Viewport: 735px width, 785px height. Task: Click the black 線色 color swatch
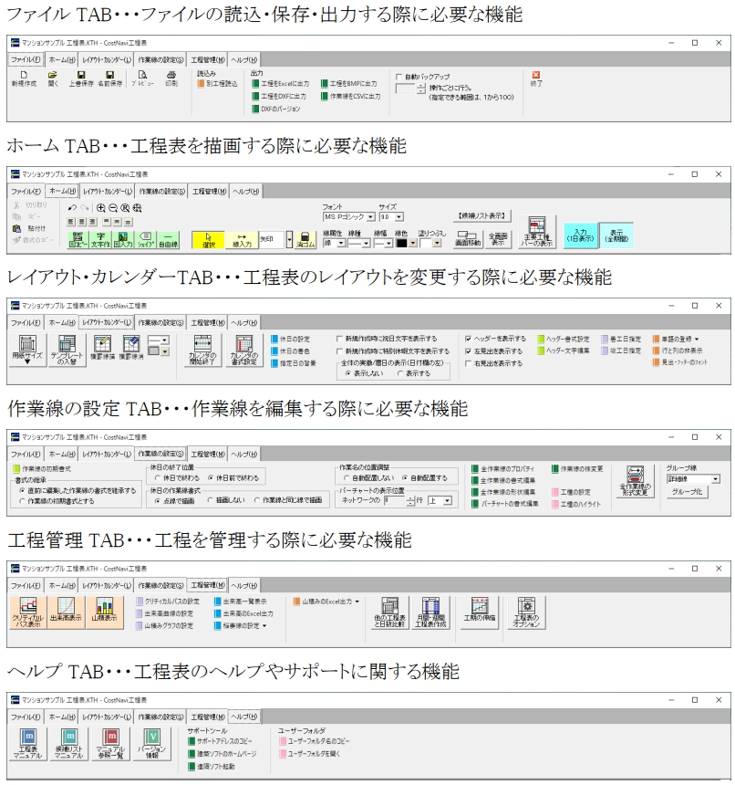[x=401, y=243]
